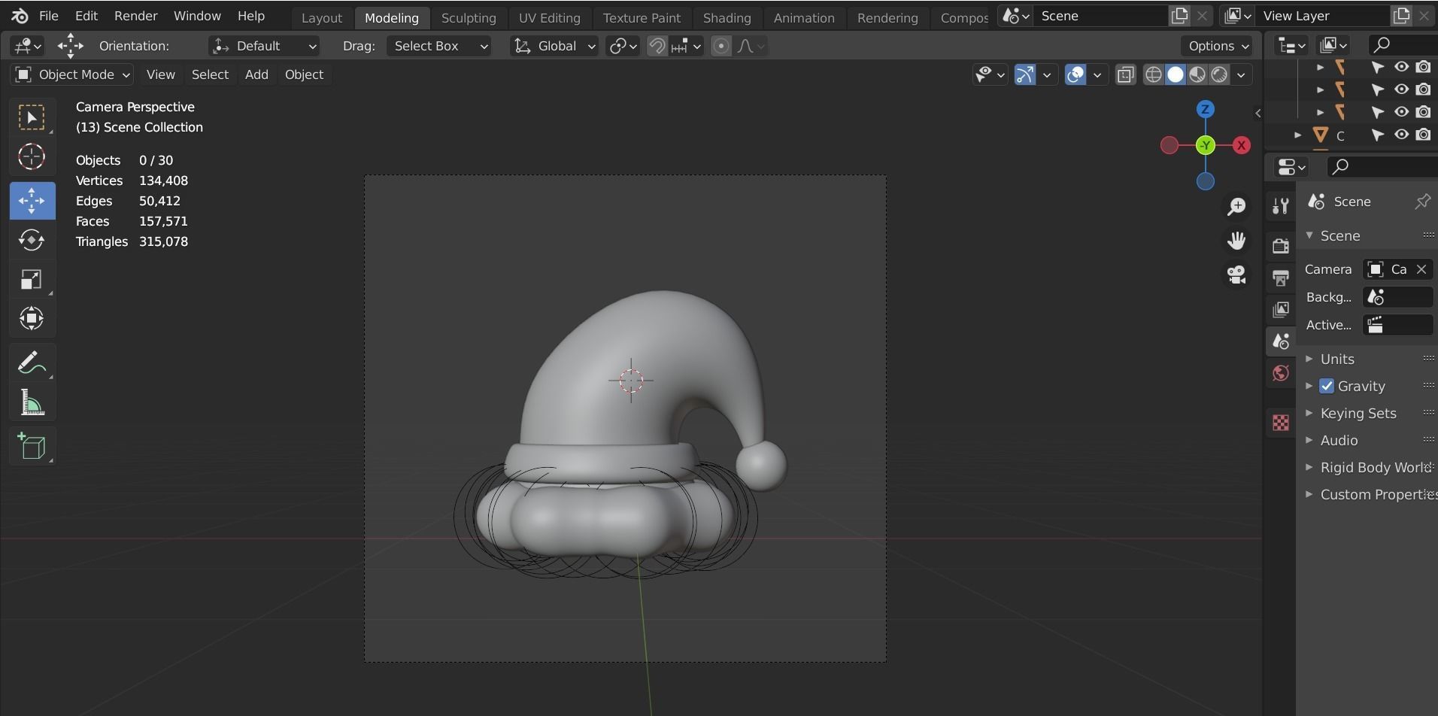Image resolution: width=1438 pixels, height=716 pixels.
Task: Open the Render properties tab
Action: 1281,246
